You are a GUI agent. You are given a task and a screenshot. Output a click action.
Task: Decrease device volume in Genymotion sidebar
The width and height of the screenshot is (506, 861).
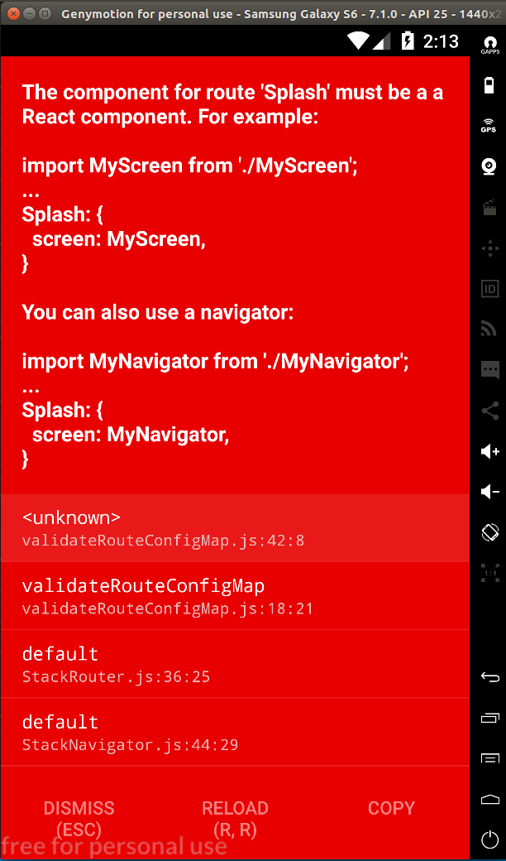pos(489,492)
